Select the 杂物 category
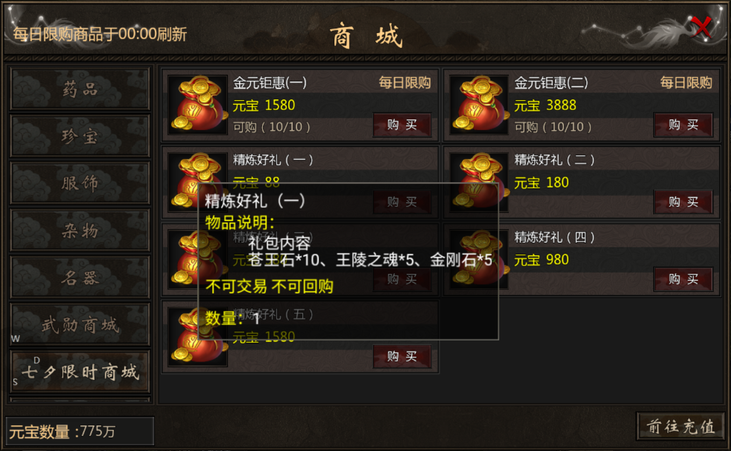Screen dimensions: 731x451 pyautogui.click(x=80, y=231)
